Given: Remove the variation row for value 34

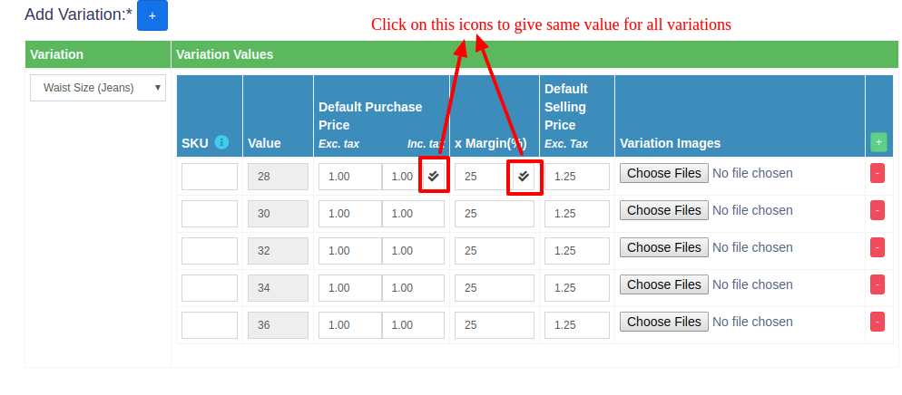Looking at the screenshot, I should (877, 284).
